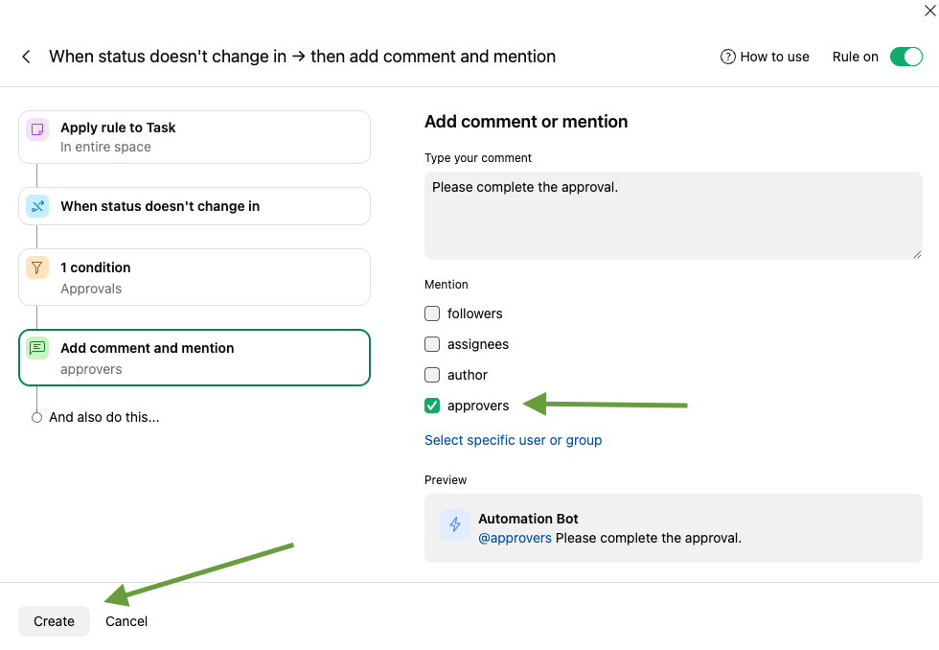Check the followers mention checkbox

[432, 313]
